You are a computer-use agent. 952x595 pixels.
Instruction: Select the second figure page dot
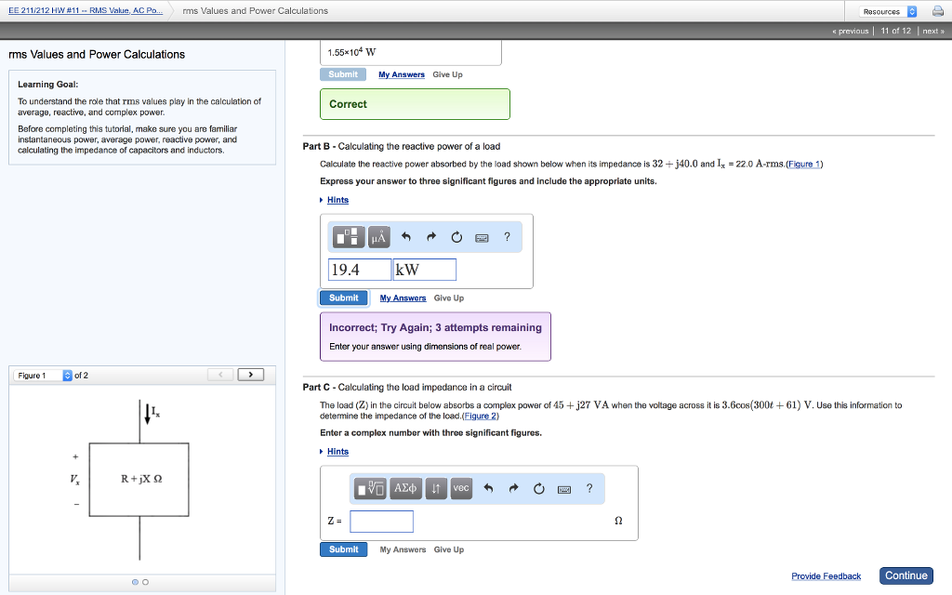click(144, 581)
